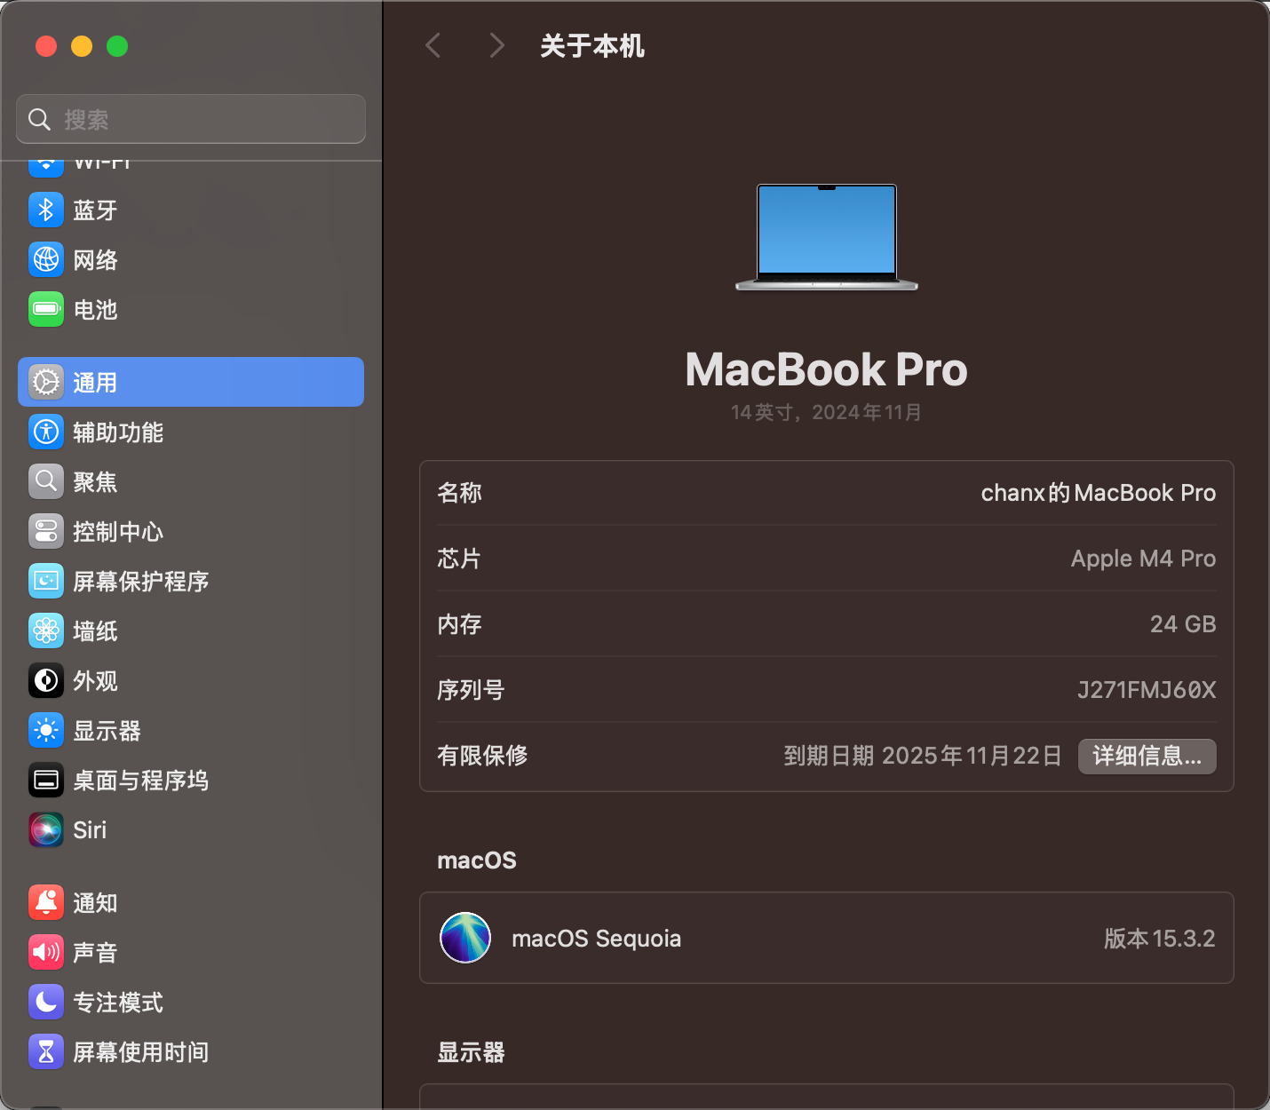Open Sound settings in sidebar
The height and width of the screenshot is (1110, 1270).
[x=95, y=953]
